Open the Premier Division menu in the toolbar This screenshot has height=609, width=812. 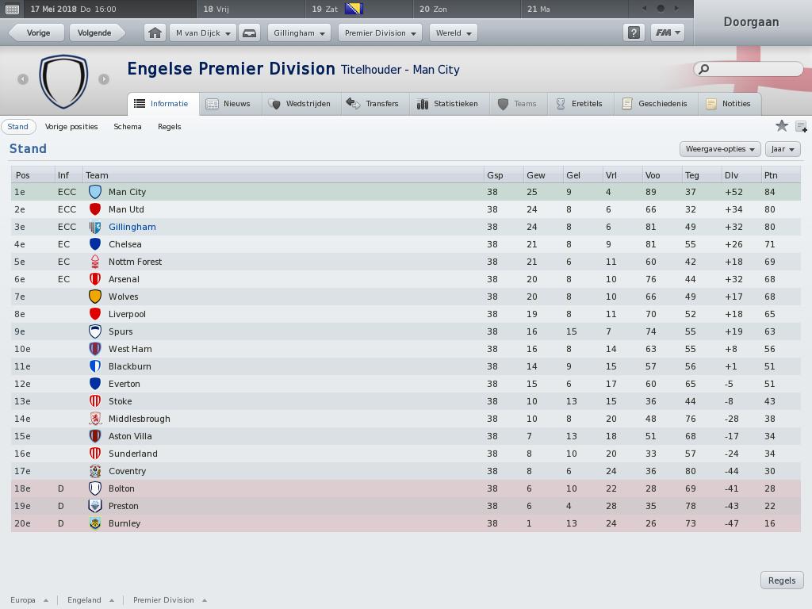pos(380,33)
